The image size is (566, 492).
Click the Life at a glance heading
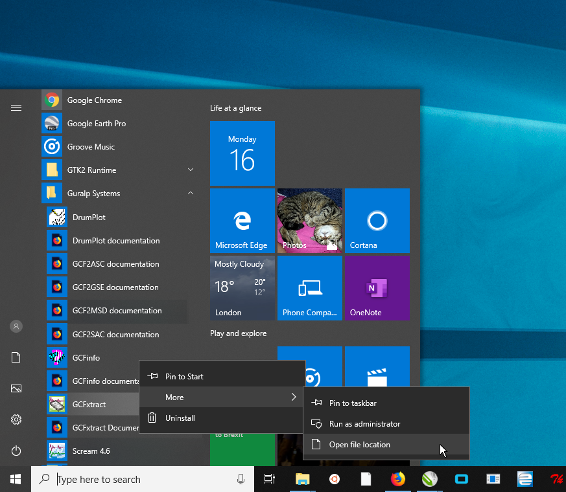236,108
